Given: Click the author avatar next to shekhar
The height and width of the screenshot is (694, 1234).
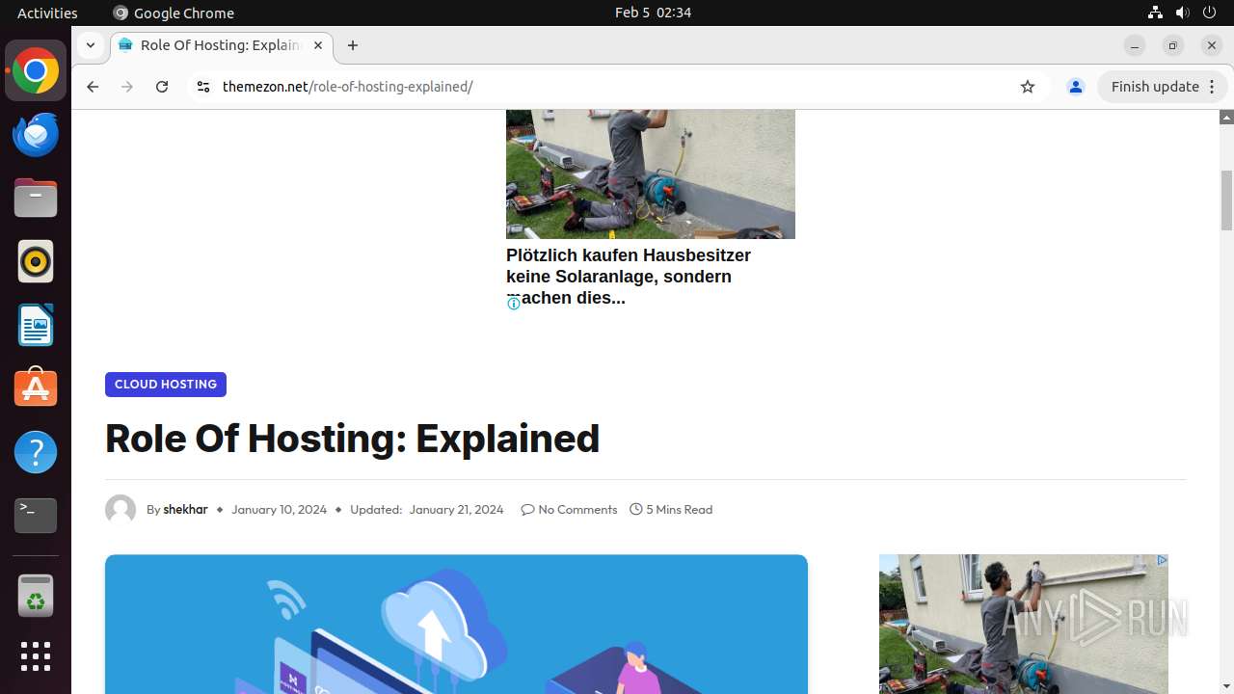Looking at the screenshot, I should pos(121,509).
